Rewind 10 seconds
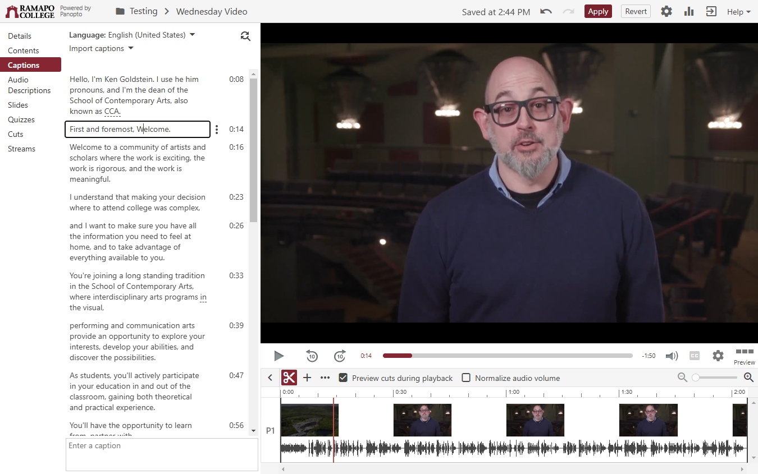 point(312,356)
